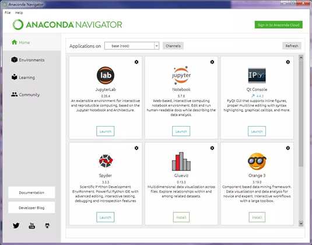Click the IPython Qt Console icon

[257, 75]
